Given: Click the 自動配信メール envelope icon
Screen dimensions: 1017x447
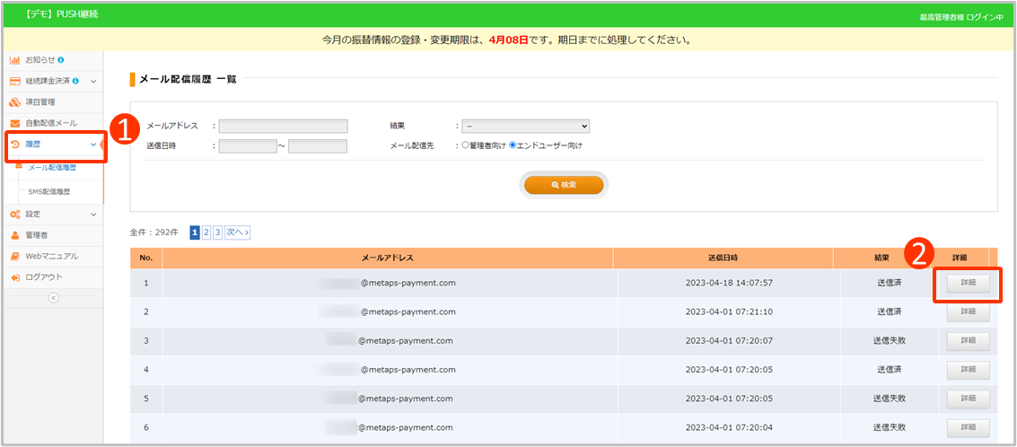Looking at the screenshot, I should [14, 123].
